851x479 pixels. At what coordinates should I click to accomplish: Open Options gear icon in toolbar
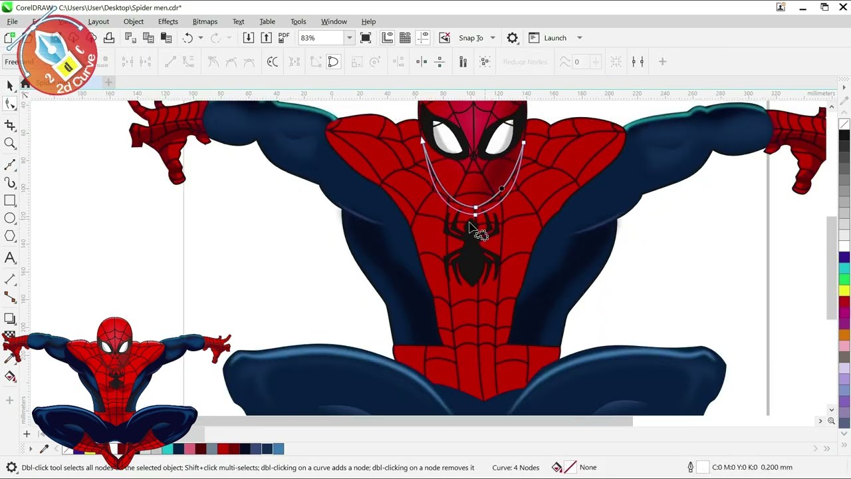(x=513, y=38)
